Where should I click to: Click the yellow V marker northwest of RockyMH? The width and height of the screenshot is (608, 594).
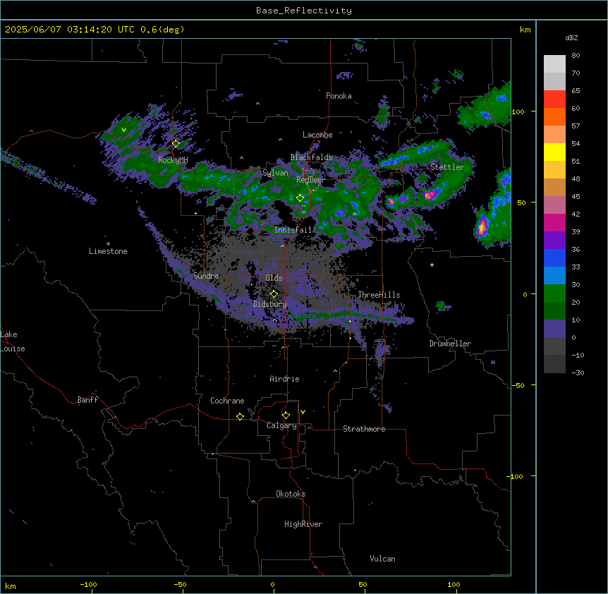click(123, 130)
